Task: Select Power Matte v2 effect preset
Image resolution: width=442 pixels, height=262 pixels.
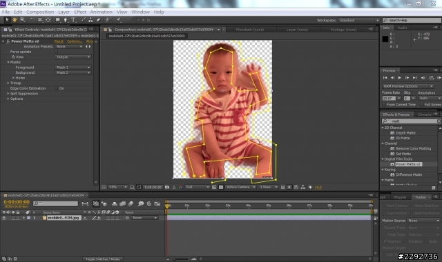Action: pyautogui.click(x=407, y=164)
